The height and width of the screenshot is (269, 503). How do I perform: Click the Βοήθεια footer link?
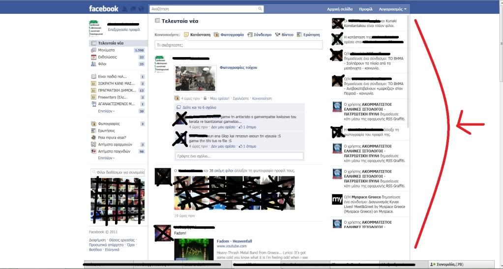[95, 250]
